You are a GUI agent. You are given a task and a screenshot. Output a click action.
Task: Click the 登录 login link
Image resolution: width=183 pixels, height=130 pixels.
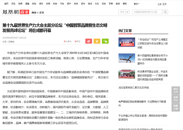point(164,4)
